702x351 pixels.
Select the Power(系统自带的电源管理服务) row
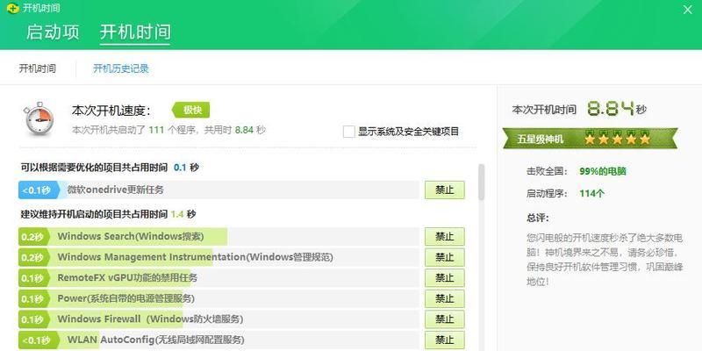pyautogui.click(x=218, y=298)
